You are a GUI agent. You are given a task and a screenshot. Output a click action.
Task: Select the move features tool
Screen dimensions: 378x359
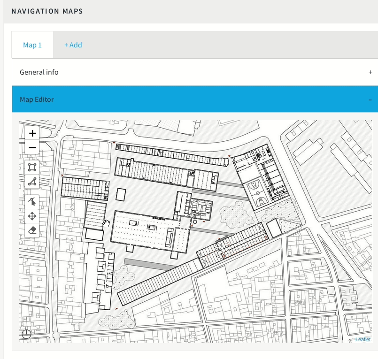[x=32, y=215]
